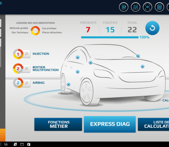Open File Explorer from the taskbar
Viewport: 169px width, 147px height.
pyautogui.click(x=22, y=144)
